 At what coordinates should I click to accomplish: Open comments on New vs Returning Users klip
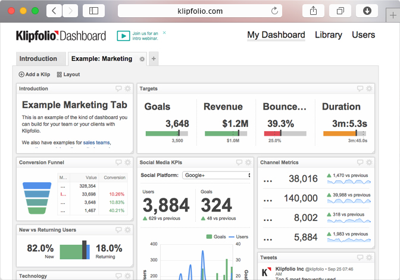[118, 230]
